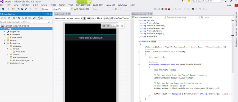
Task: Click the Save All toolbar icon
Action: [x=26, y=9]
